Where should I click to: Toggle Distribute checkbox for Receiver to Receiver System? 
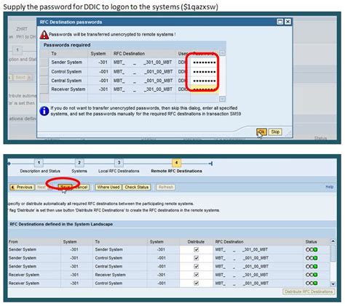pos(197,275)
